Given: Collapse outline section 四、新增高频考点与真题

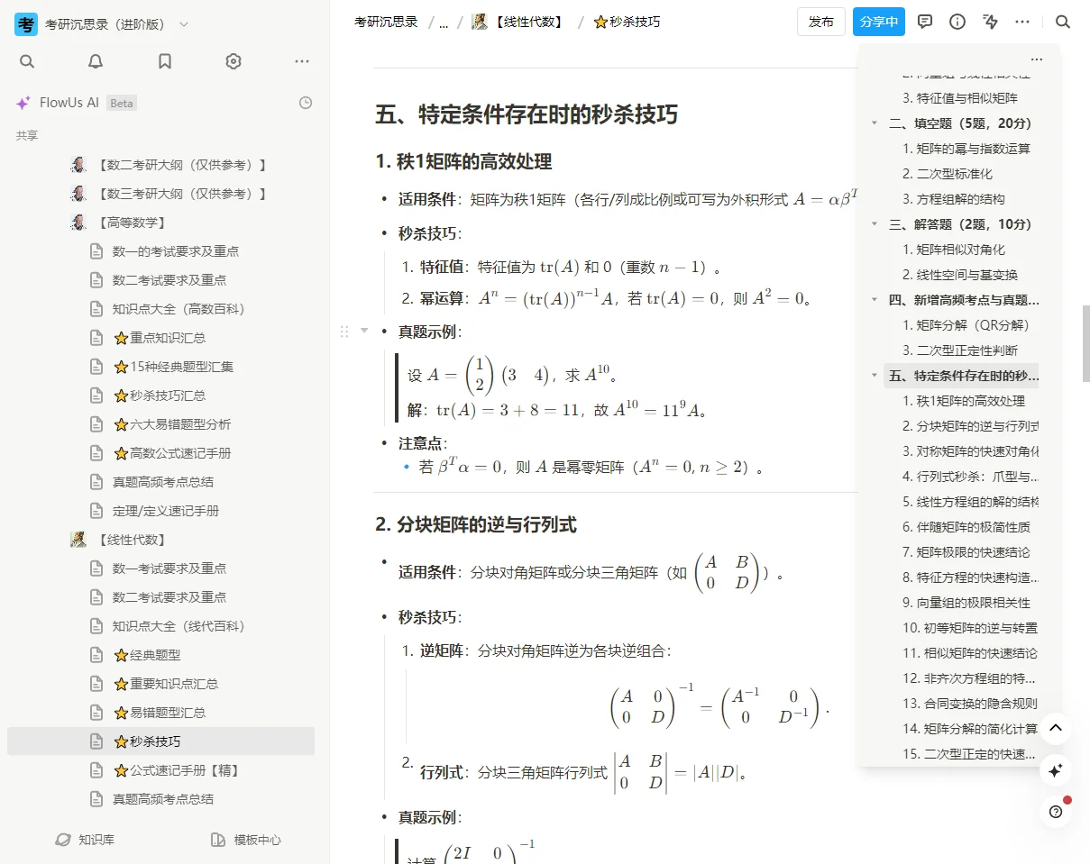Looking at the screenshot, I should (874, 300).
